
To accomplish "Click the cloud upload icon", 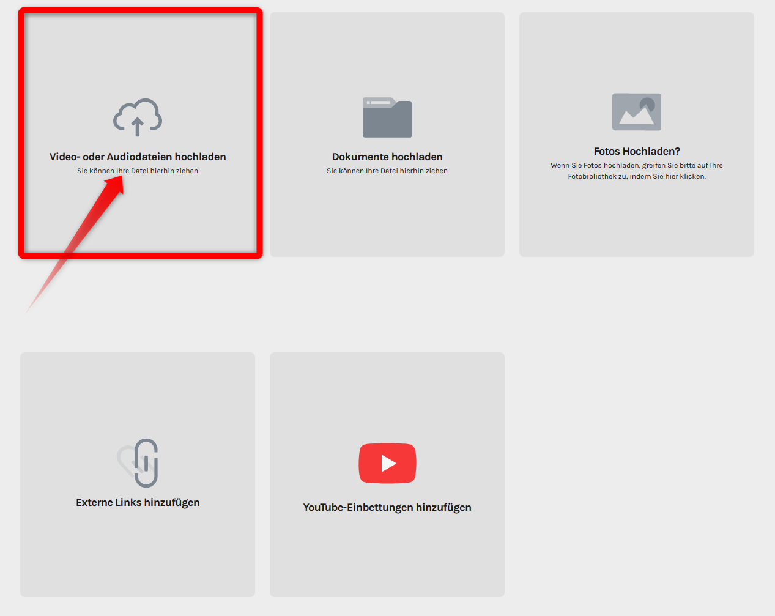I will coord(138,117).
